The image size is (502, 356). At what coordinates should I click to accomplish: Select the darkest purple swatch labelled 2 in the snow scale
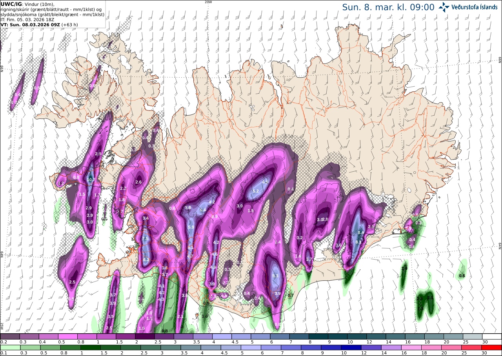coord(145,336)
